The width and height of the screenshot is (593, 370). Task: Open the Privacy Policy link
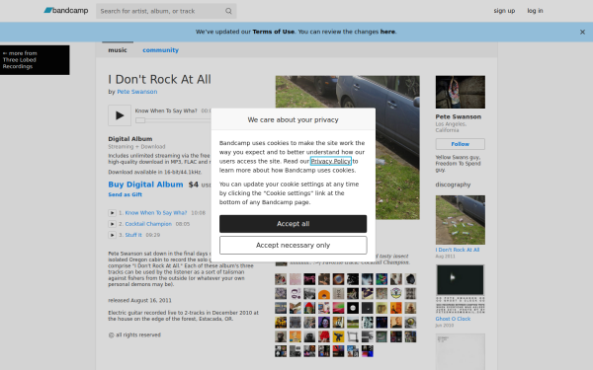tap(331, 161)
